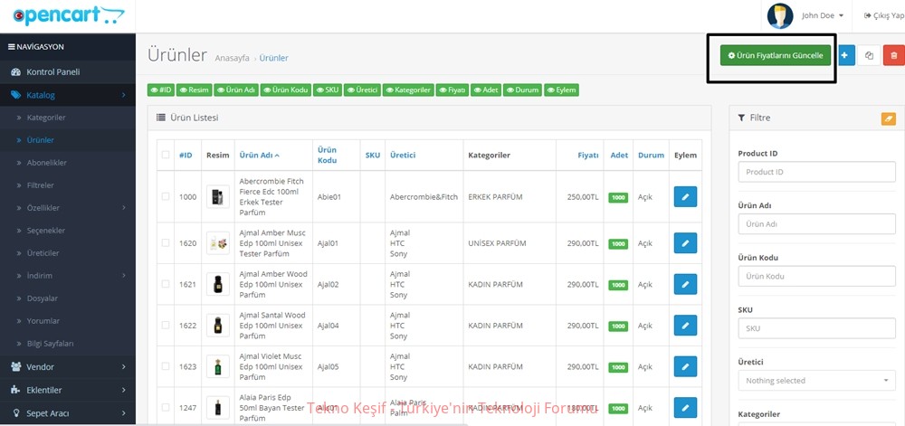Toggle Kategoriler column visibility
905x426 pixels.
click(408, 90)
